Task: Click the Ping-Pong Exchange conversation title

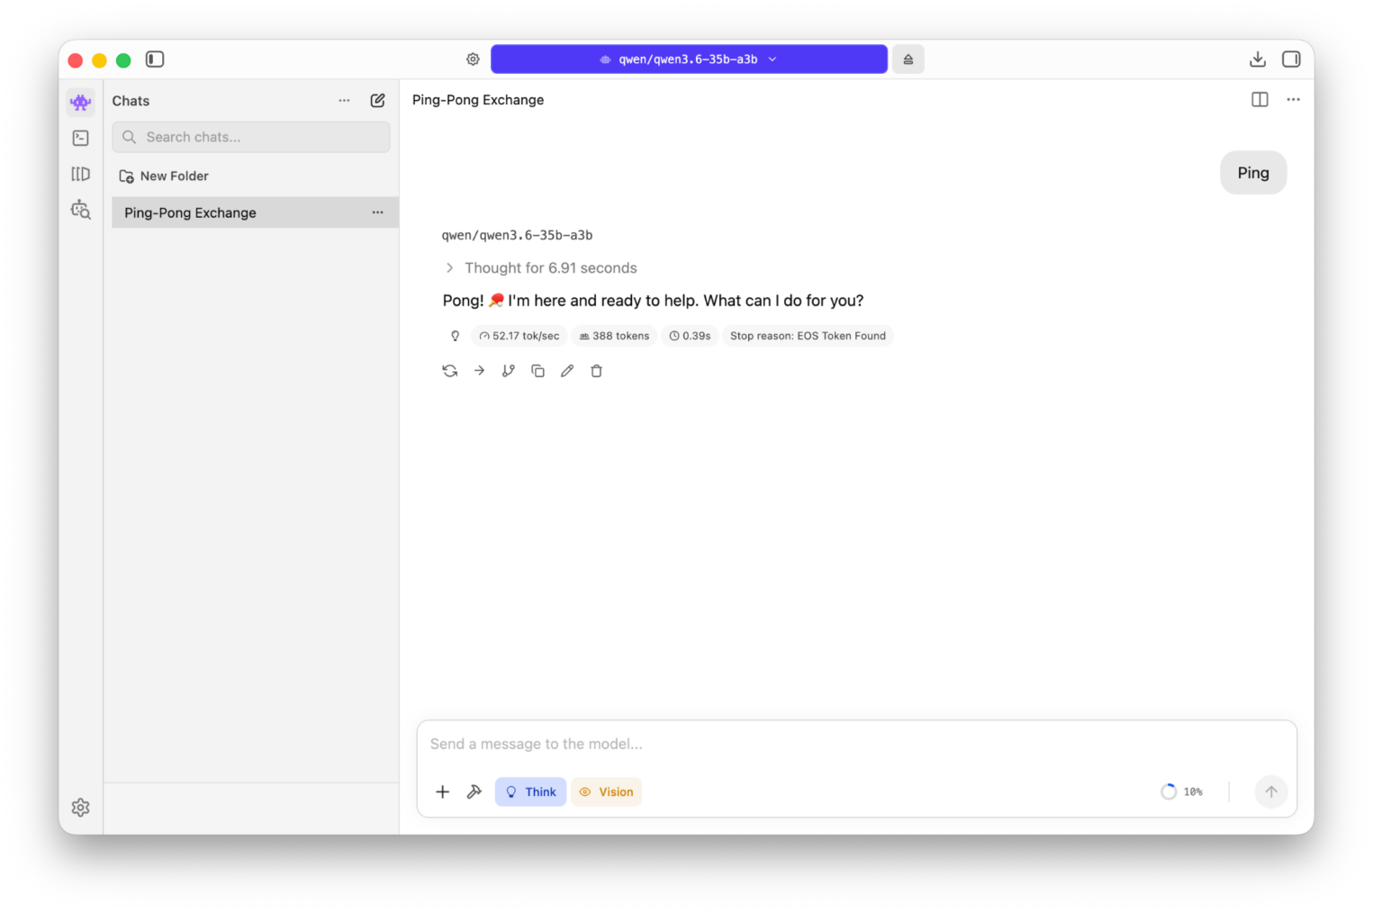Action: pyautogui.click(x=478, y=100)
